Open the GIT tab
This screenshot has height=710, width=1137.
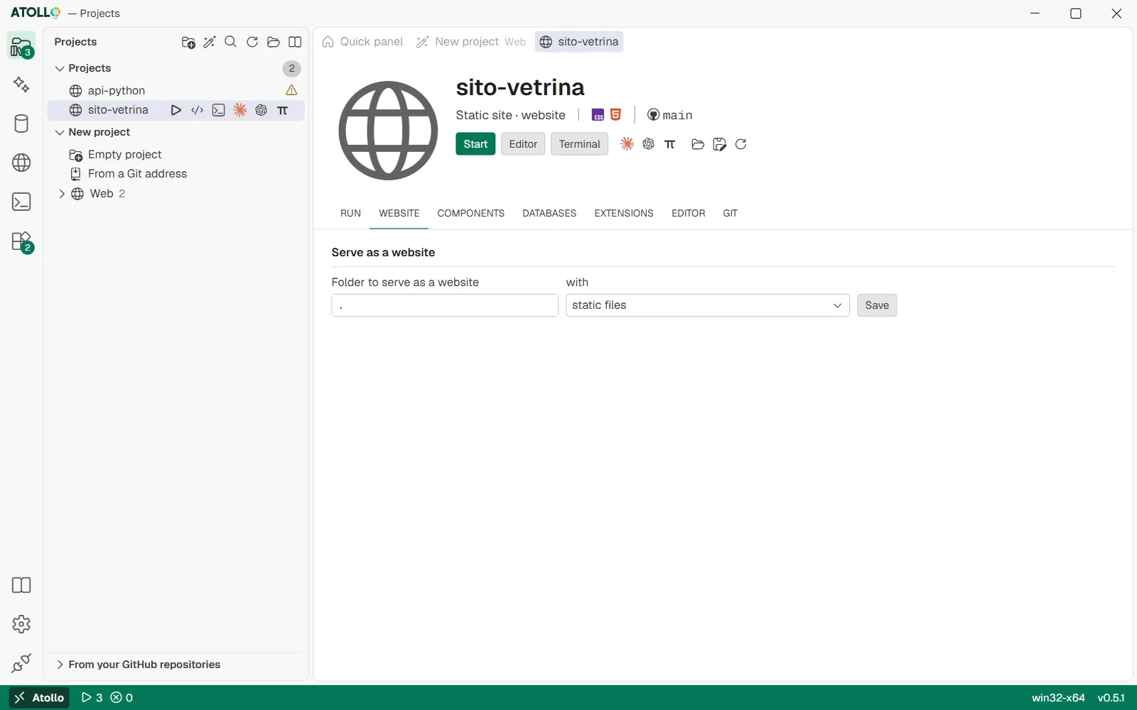tap(730, 213)
